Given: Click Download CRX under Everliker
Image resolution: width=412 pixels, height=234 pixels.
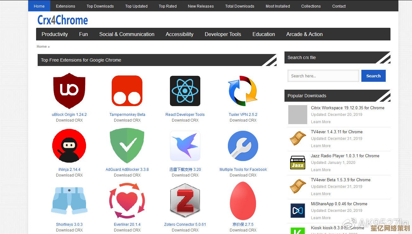Looking at the screenshot, I should point(127,230).
